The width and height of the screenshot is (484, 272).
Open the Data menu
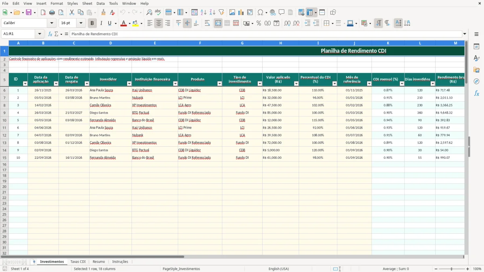point(100,3)
